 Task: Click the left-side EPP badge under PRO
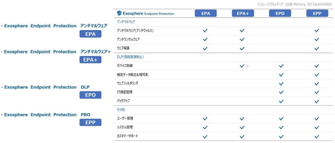pyautogui.click(x=90, y=122)
